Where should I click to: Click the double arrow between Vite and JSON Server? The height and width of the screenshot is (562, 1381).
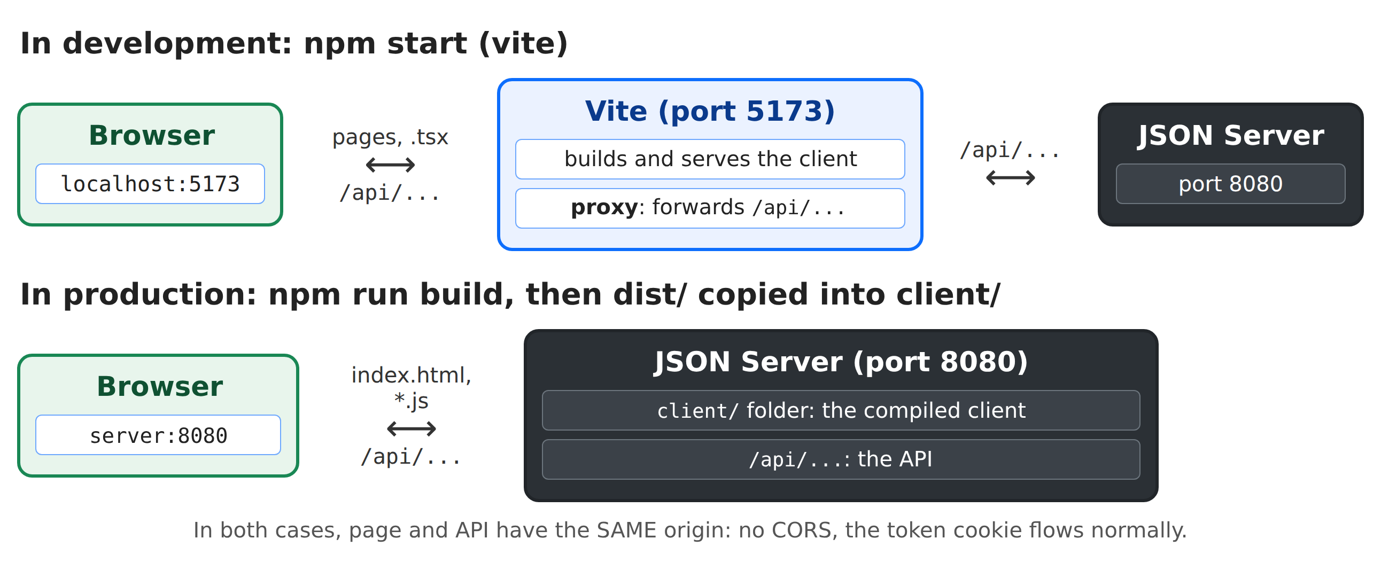click(1011, 177)
